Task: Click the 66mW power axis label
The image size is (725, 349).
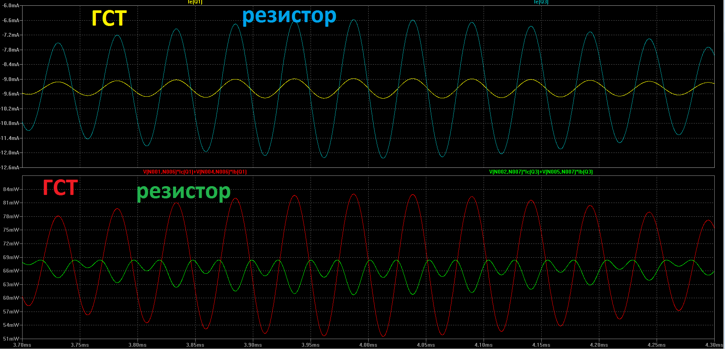Action: [11, 271]
